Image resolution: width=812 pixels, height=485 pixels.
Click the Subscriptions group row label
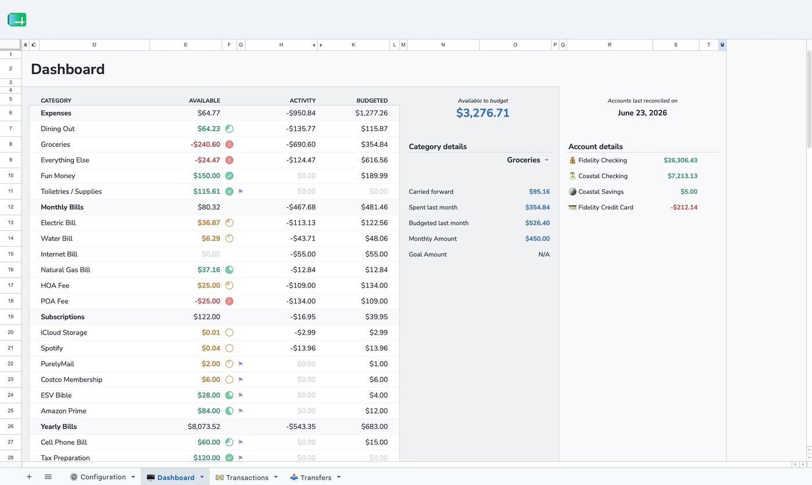pos(63,317)
